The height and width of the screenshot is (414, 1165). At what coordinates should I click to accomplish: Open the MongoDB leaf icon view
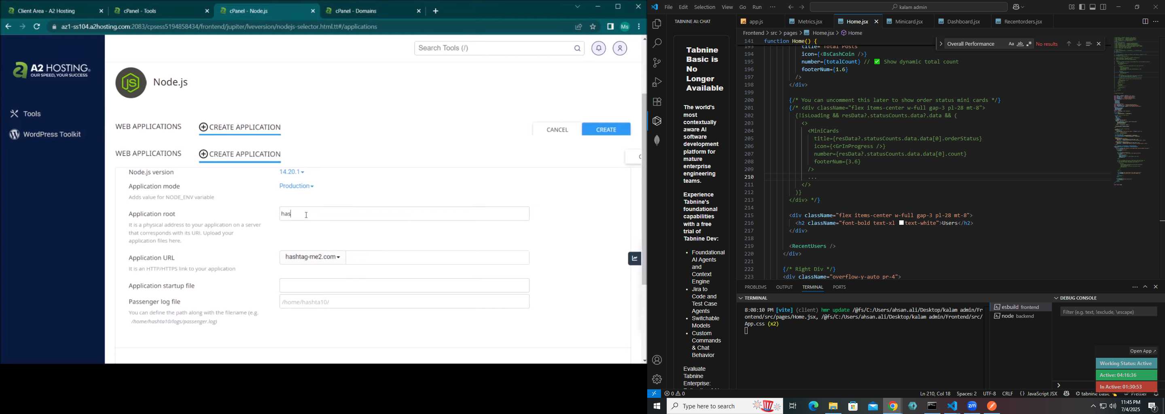tap(657, 140)
